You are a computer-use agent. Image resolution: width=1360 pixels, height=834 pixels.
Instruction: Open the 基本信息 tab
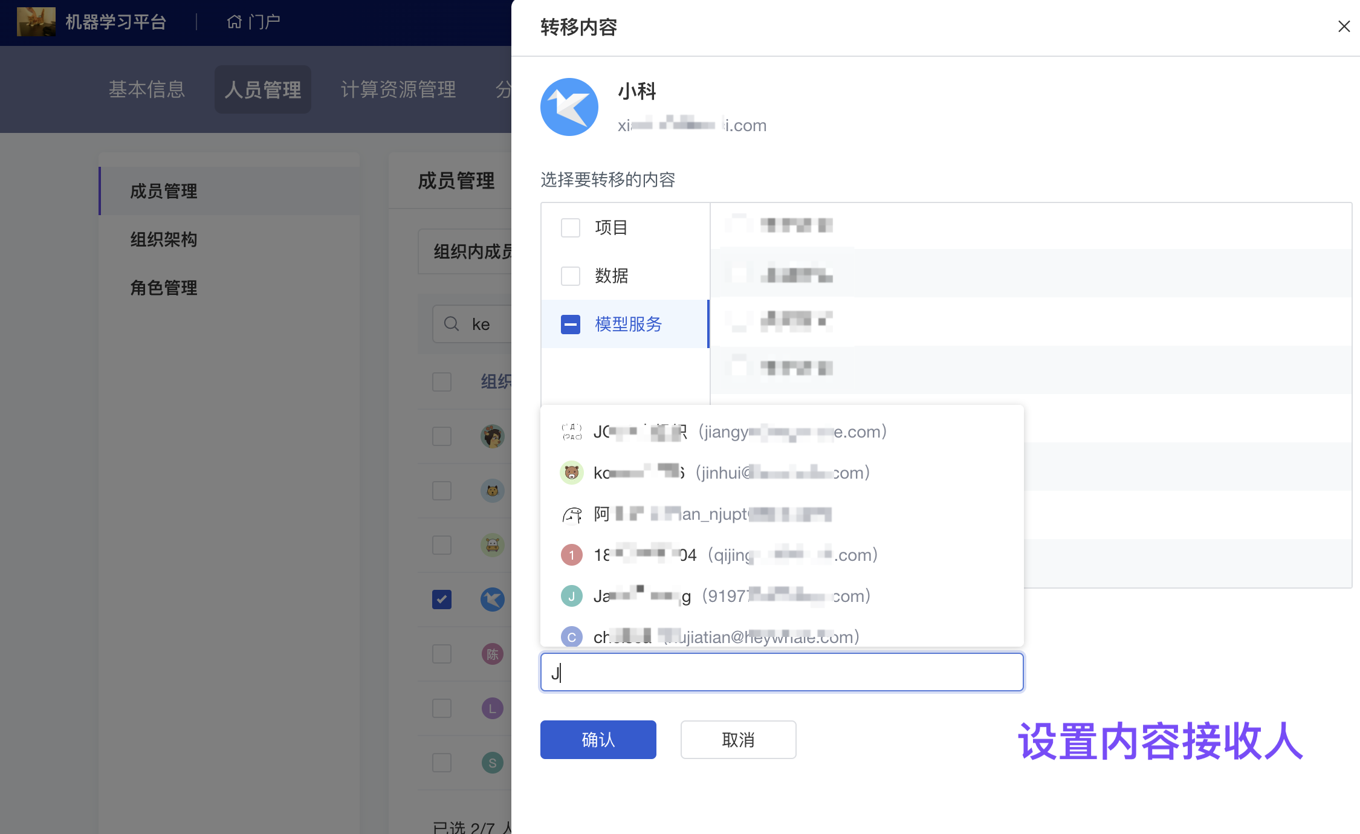(147, 89)
